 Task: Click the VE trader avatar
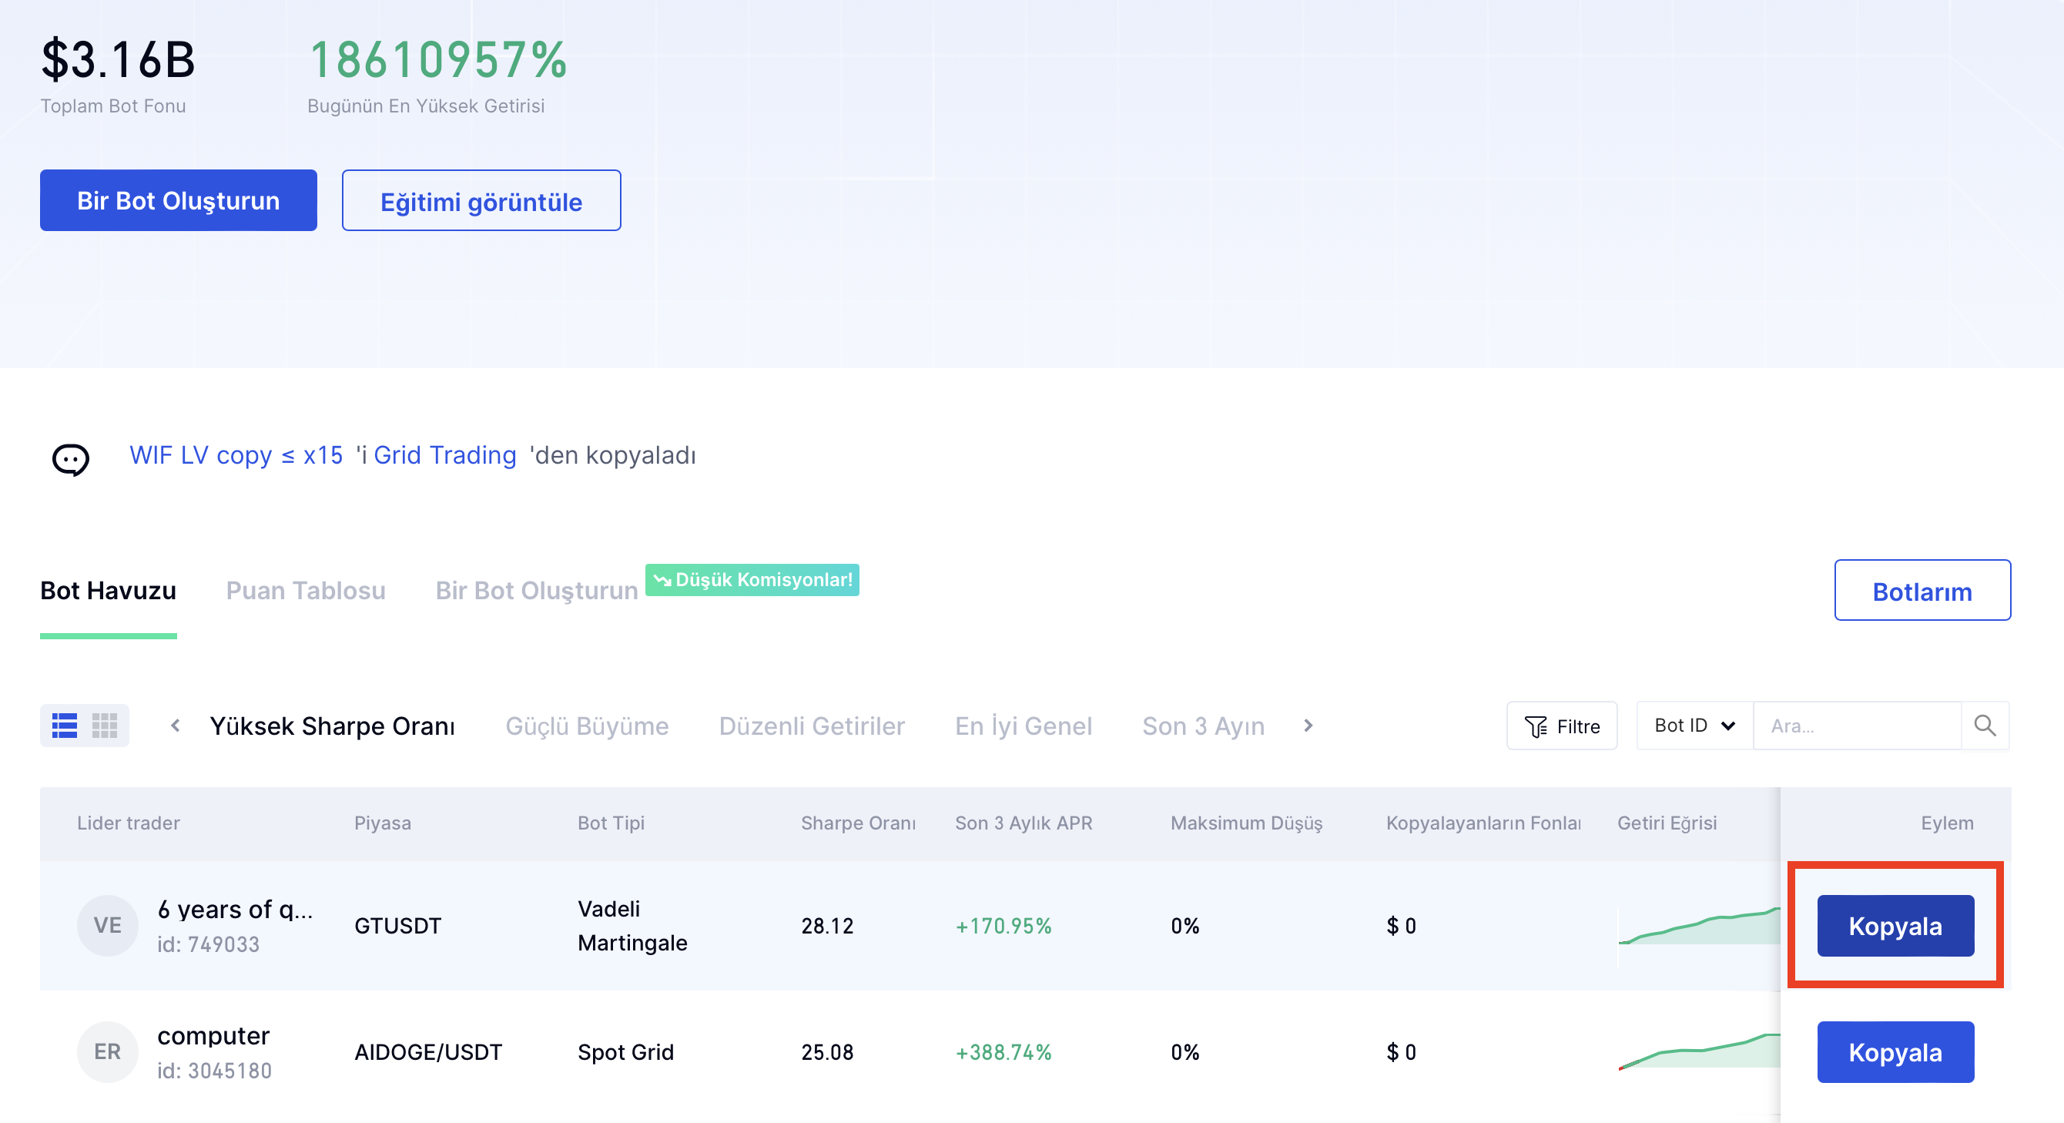(107, 926)
